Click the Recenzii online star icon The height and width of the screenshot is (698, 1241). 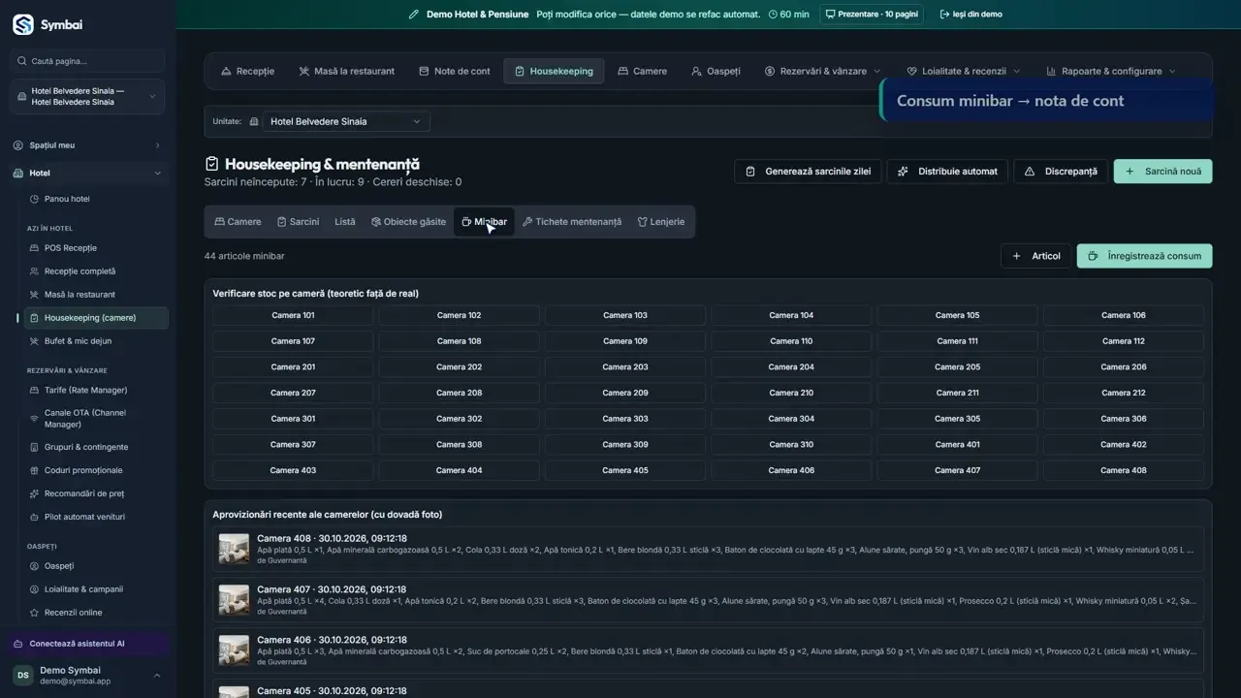pyautogui.click(x=35, y=613)
